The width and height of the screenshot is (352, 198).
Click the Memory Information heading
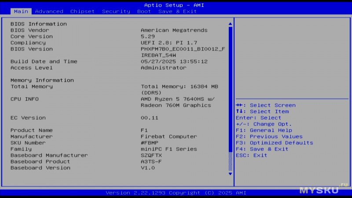coord(42,80)
